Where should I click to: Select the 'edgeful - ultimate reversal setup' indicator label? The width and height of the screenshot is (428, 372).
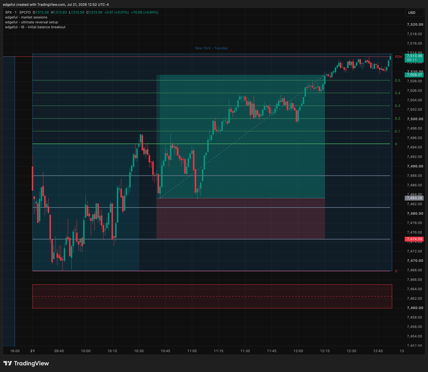(31, 22)
